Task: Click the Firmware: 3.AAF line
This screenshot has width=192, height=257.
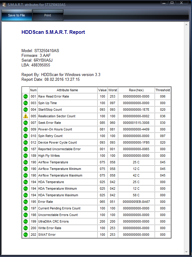Action: coord(36,55)
